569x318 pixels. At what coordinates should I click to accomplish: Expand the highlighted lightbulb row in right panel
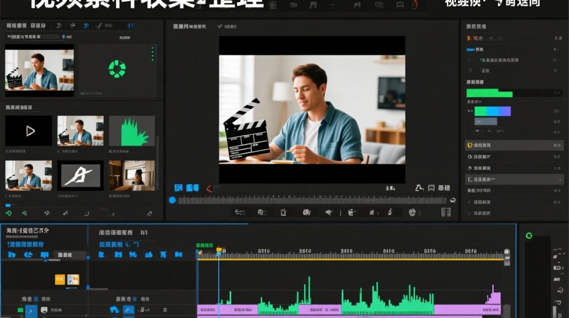(514, 145)
